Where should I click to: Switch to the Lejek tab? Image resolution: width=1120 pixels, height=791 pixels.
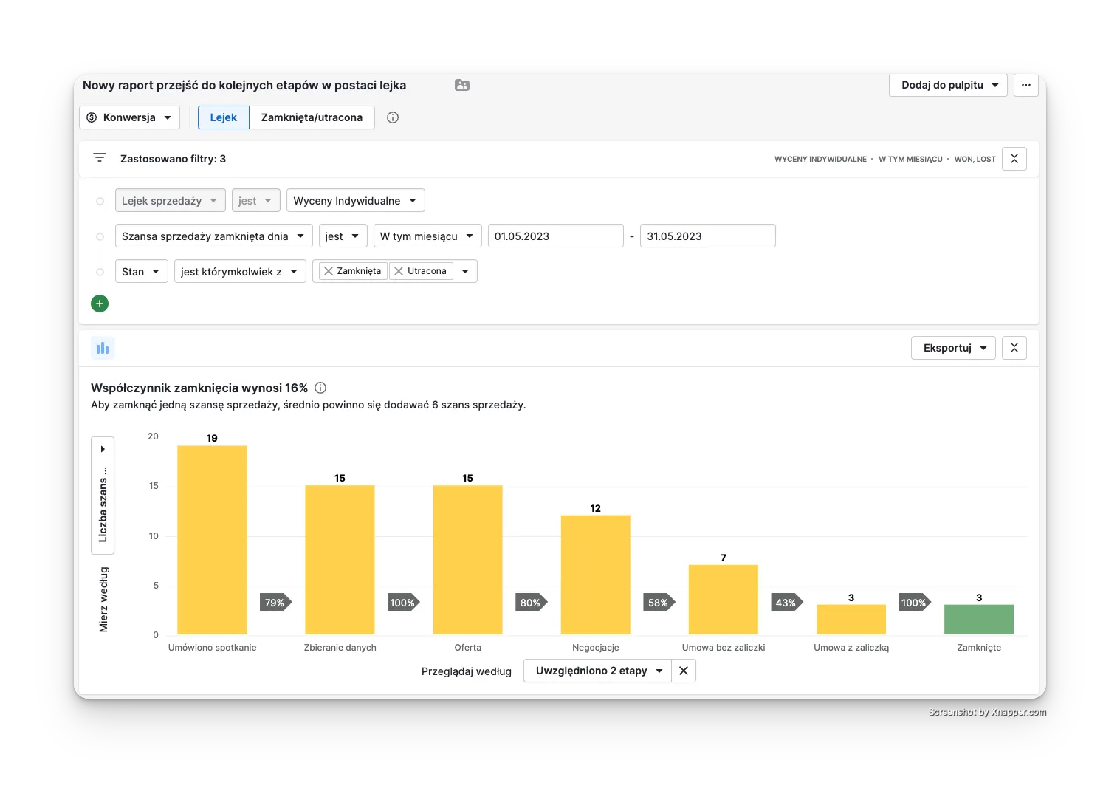[x=224, y=117]
